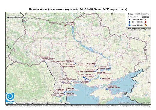Click the "12:51 433,32 МВт" label
Viewport: 156px width, 110px height.
point(86,74)
